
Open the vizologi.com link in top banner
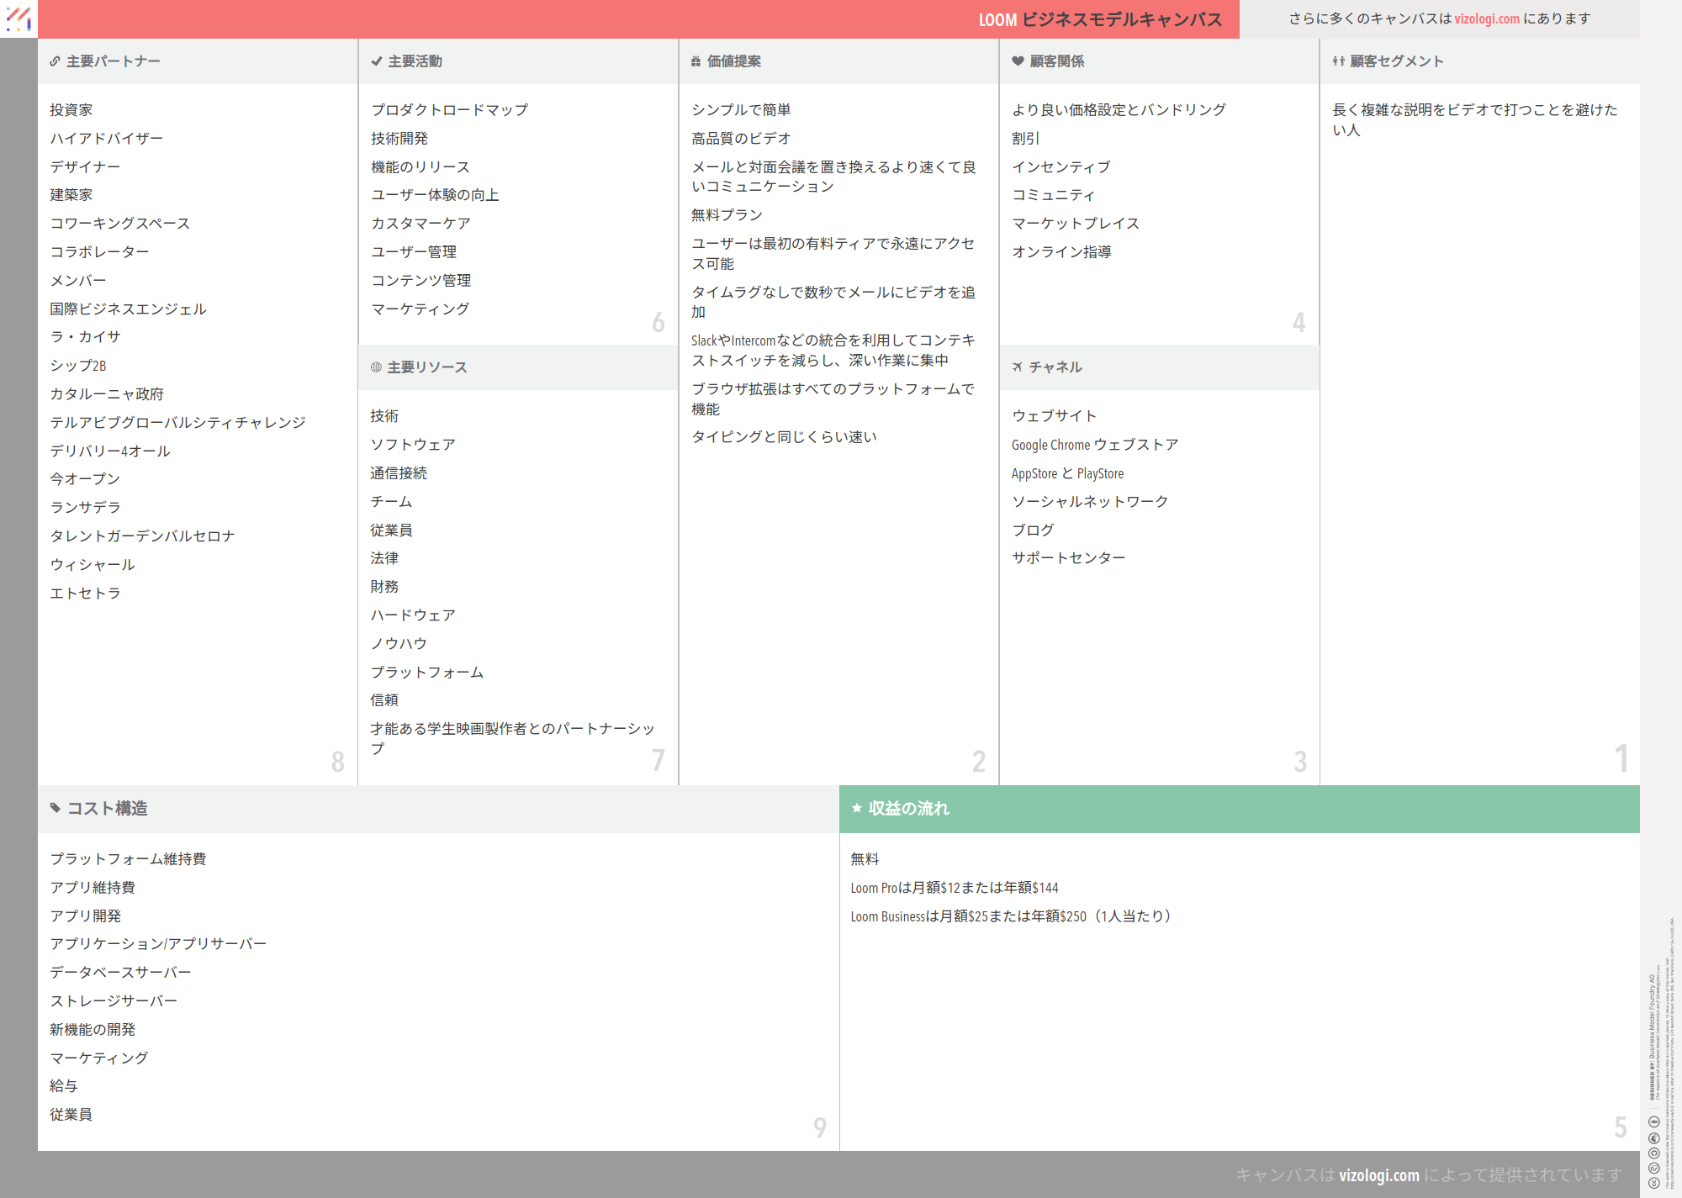pyautogui.click(x=1487, y=18)
